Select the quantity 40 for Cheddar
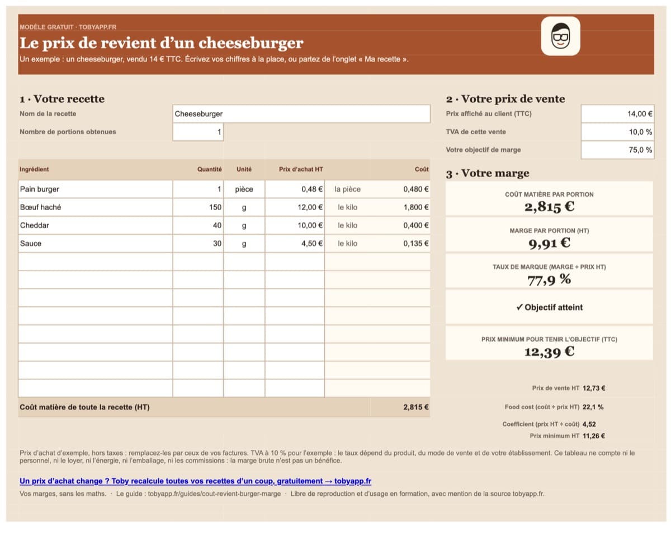This screenshot has width=671, height=545. coord(198,225)
